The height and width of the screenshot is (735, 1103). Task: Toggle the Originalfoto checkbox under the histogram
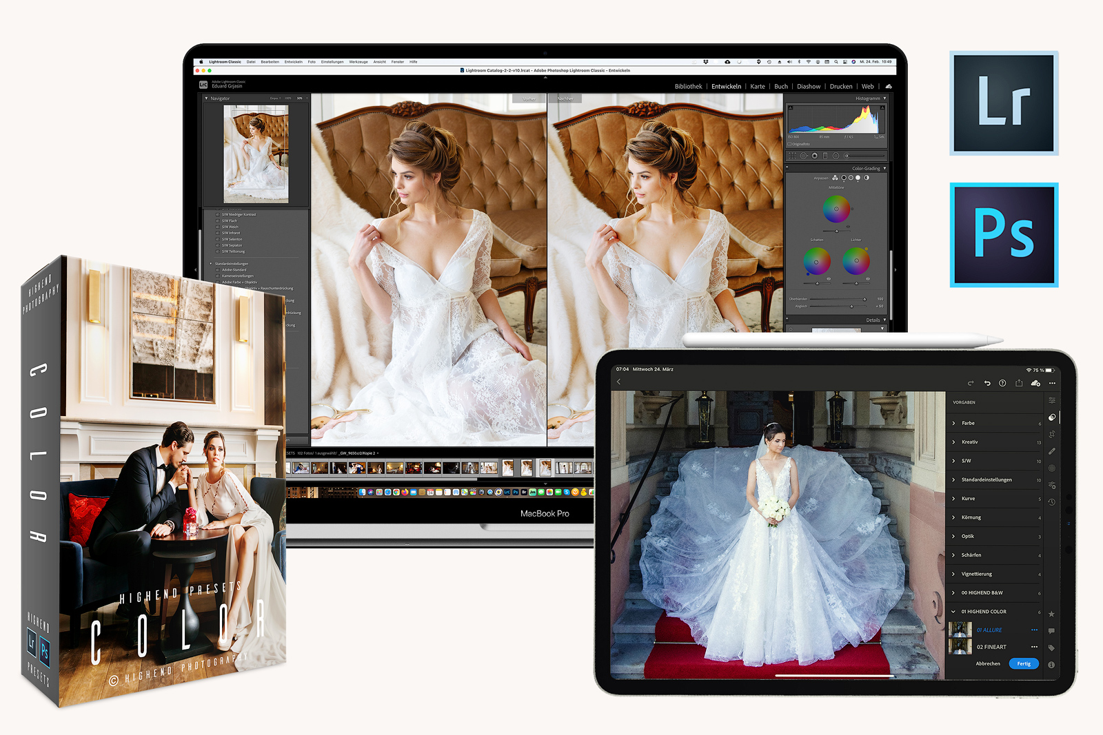[x=790, y=144]
